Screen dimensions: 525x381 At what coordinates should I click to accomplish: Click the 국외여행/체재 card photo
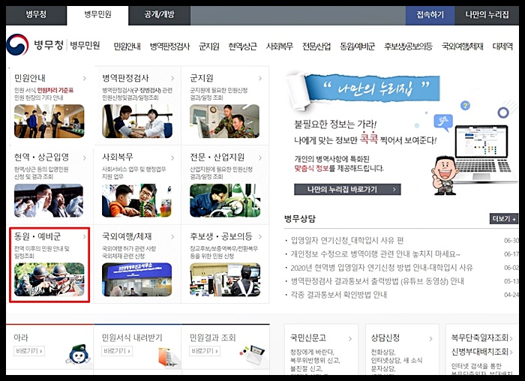137,280
